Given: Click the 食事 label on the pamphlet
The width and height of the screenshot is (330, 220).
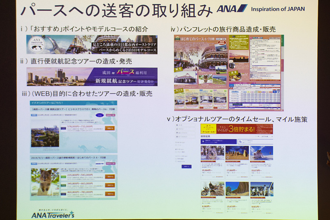Looking at the screenshot, I should pyautogui.click(x=233, y=73).
